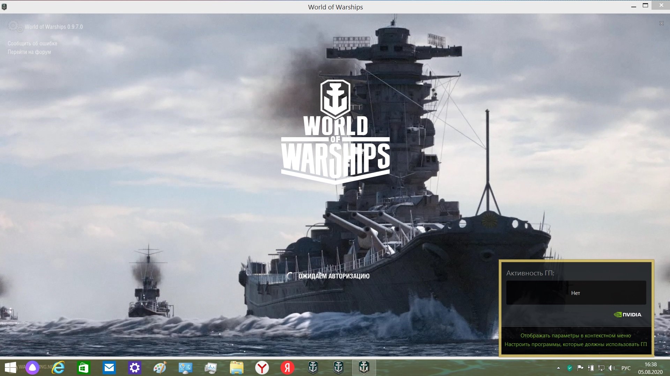Open the launcher settings gear icon
This screenshot has width=670, height=376.
[15, 26]
